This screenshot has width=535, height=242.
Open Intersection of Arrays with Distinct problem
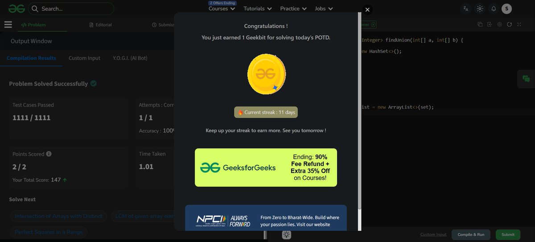[x=58, y=216]
